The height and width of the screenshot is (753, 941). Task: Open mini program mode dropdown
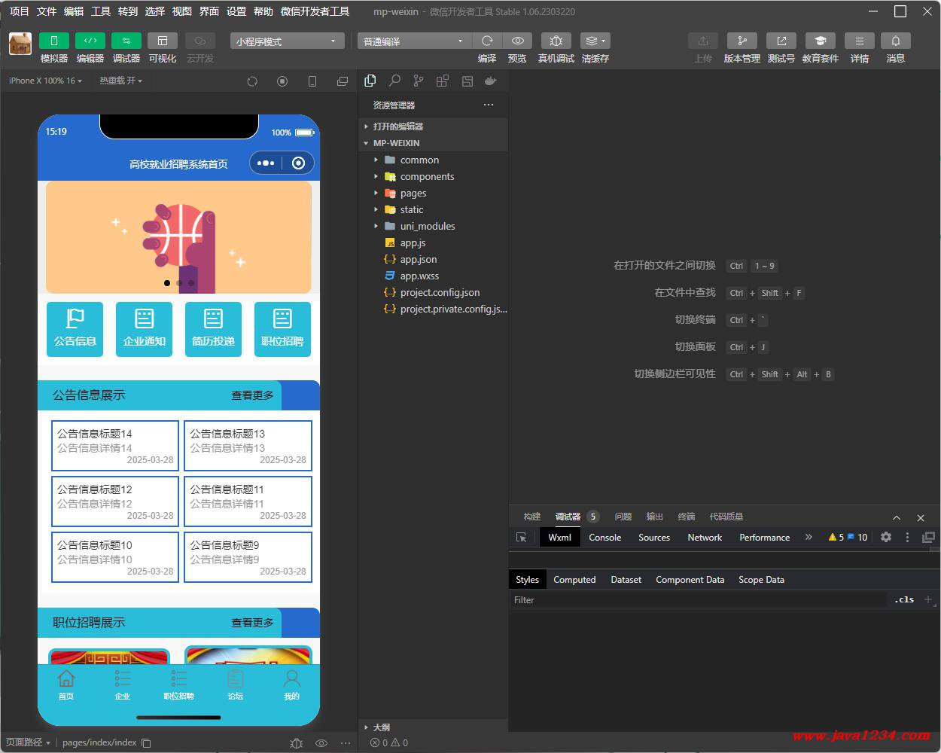pos(287,41)
